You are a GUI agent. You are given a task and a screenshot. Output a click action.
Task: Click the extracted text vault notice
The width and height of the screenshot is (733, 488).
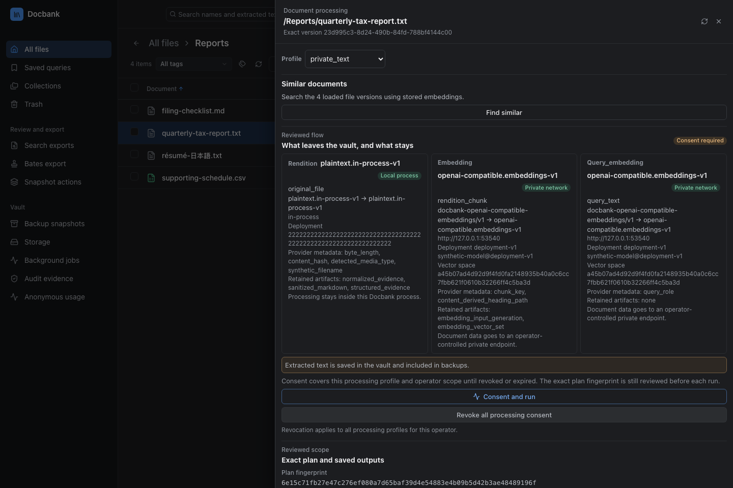[x=504, y=365]
